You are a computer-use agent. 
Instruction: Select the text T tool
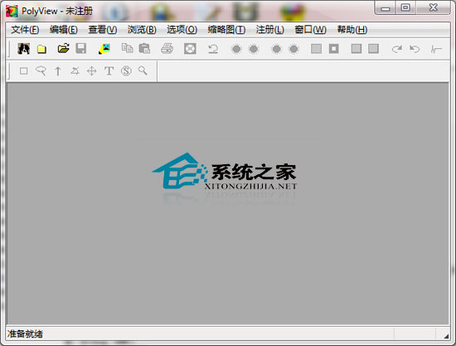[109, 71]
